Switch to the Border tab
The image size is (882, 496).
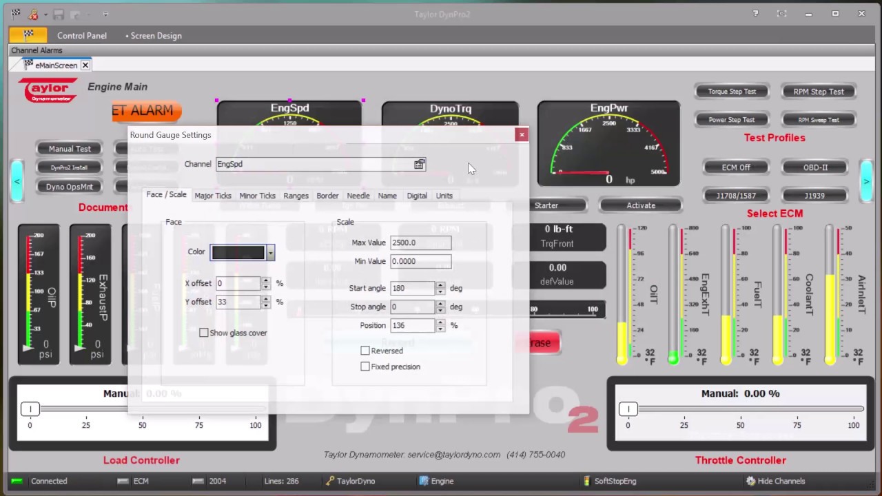tap(327, 196)
